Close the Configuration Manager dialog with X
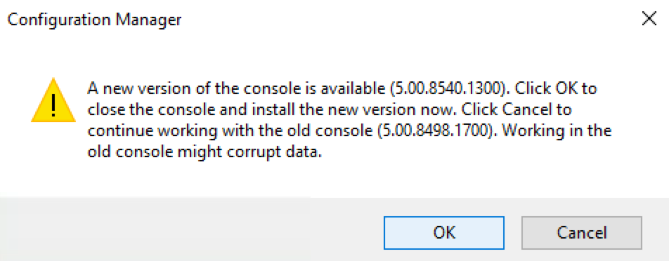This screenshot has height=261, width=669. click(649, 19)
